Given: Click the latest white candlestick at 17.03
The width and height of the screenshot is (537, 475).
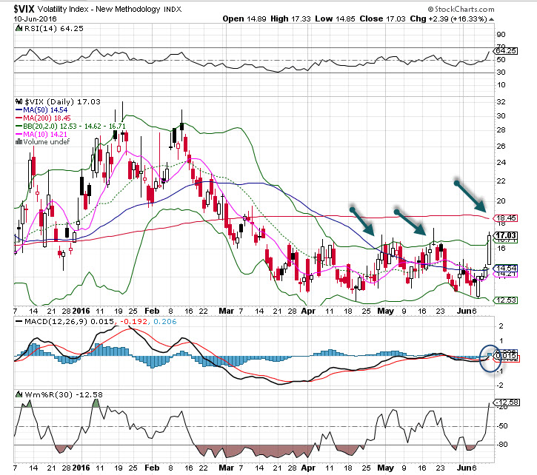Looking at the screenshot, I should coord(490,249).
